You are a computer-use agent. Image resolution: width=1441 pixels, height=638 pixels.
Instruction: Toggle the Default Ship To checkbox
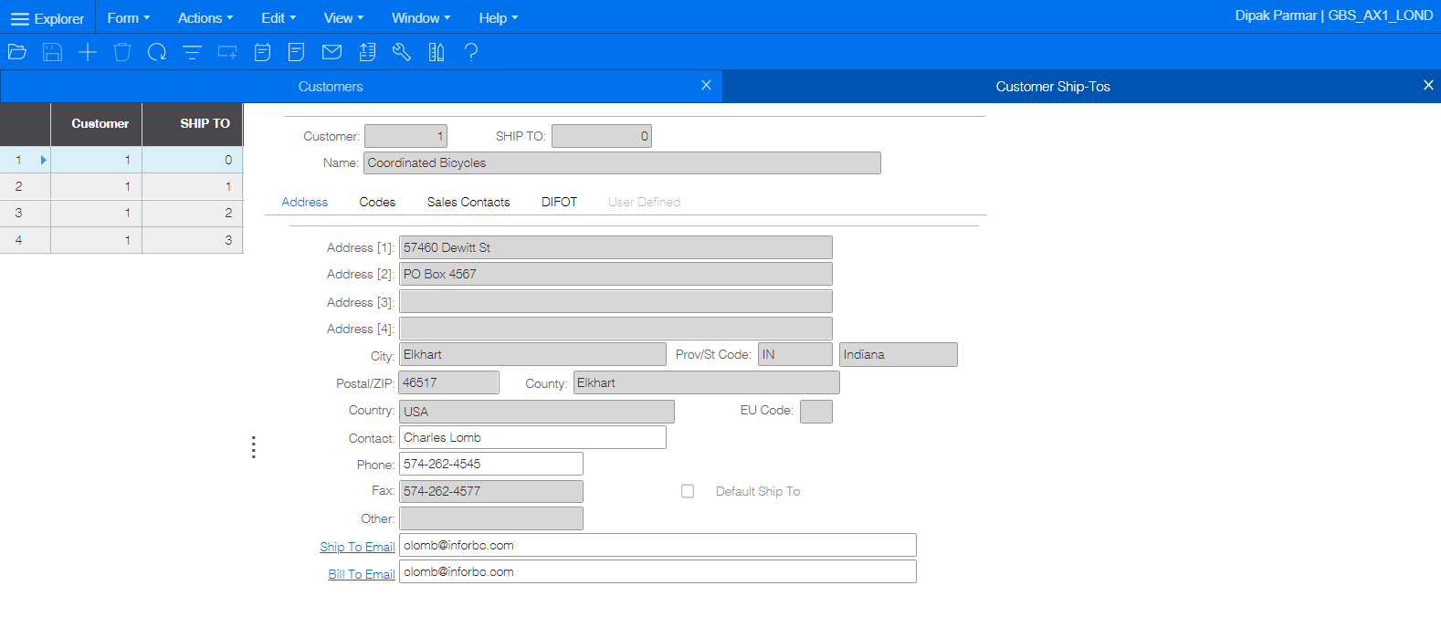pos(688,491)
